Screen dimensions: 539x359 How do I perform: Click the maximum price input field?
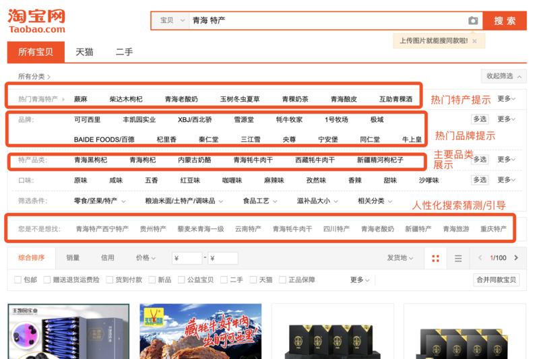[223, 258]
